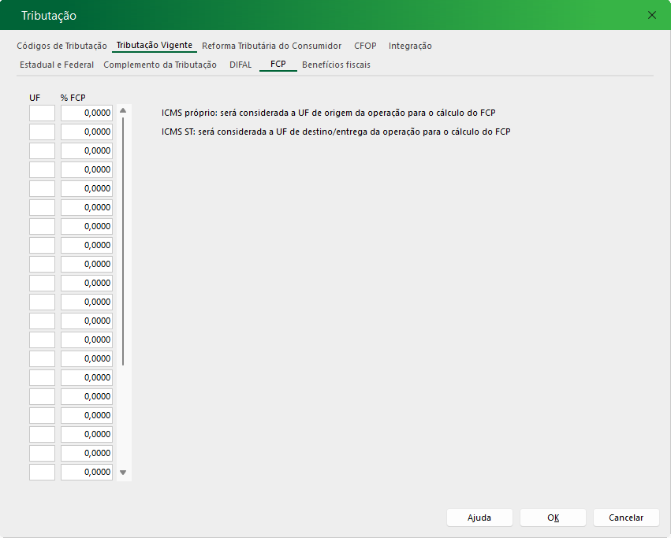Select the Integração tab
Image resolution: width=671 pixels, height=538 pixels.
coord(410,46)
